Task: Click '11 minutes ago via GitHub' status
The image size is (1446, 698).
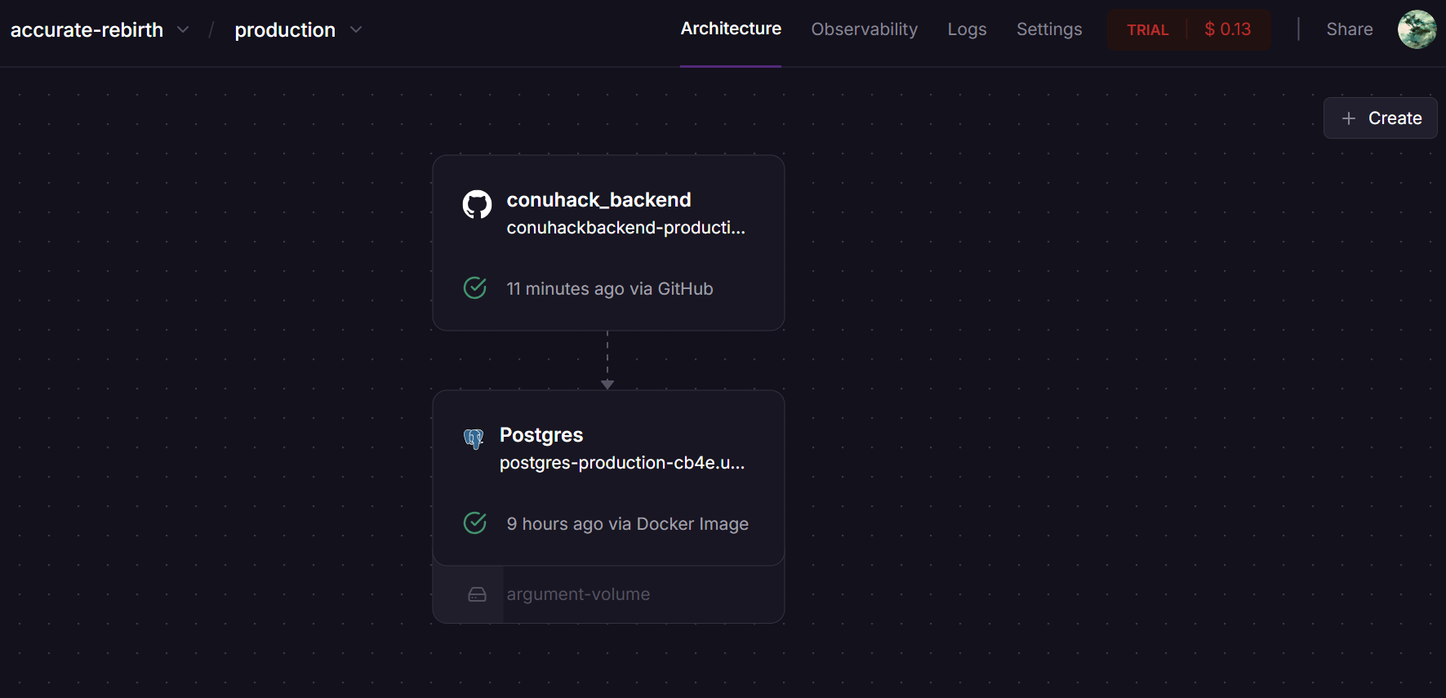Action: (x=609, y=289)
